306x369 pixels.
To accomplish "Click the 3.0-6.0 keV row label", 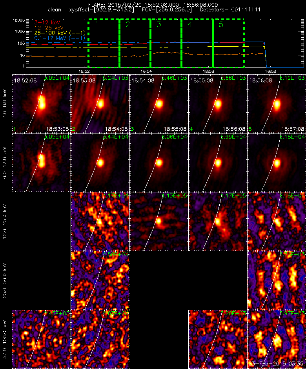I will click(5, 104).
